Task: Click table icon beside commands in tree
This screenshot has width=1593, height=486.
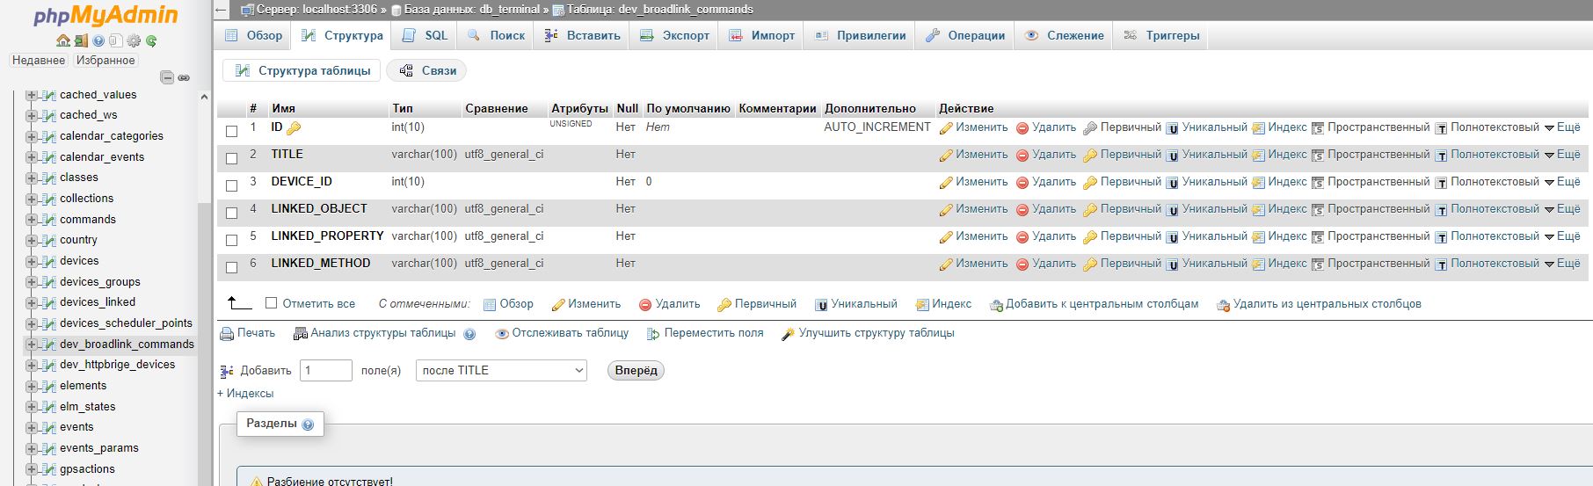Action: tap(49, 220)
